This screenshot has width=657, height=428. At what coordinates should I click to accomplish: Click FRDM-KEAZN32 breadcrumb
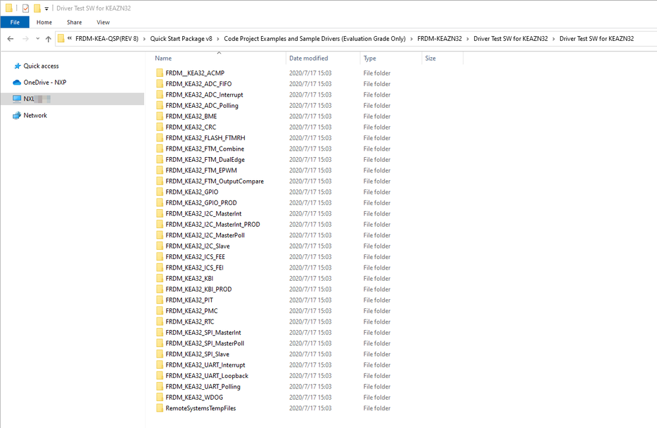pos(439,39)
